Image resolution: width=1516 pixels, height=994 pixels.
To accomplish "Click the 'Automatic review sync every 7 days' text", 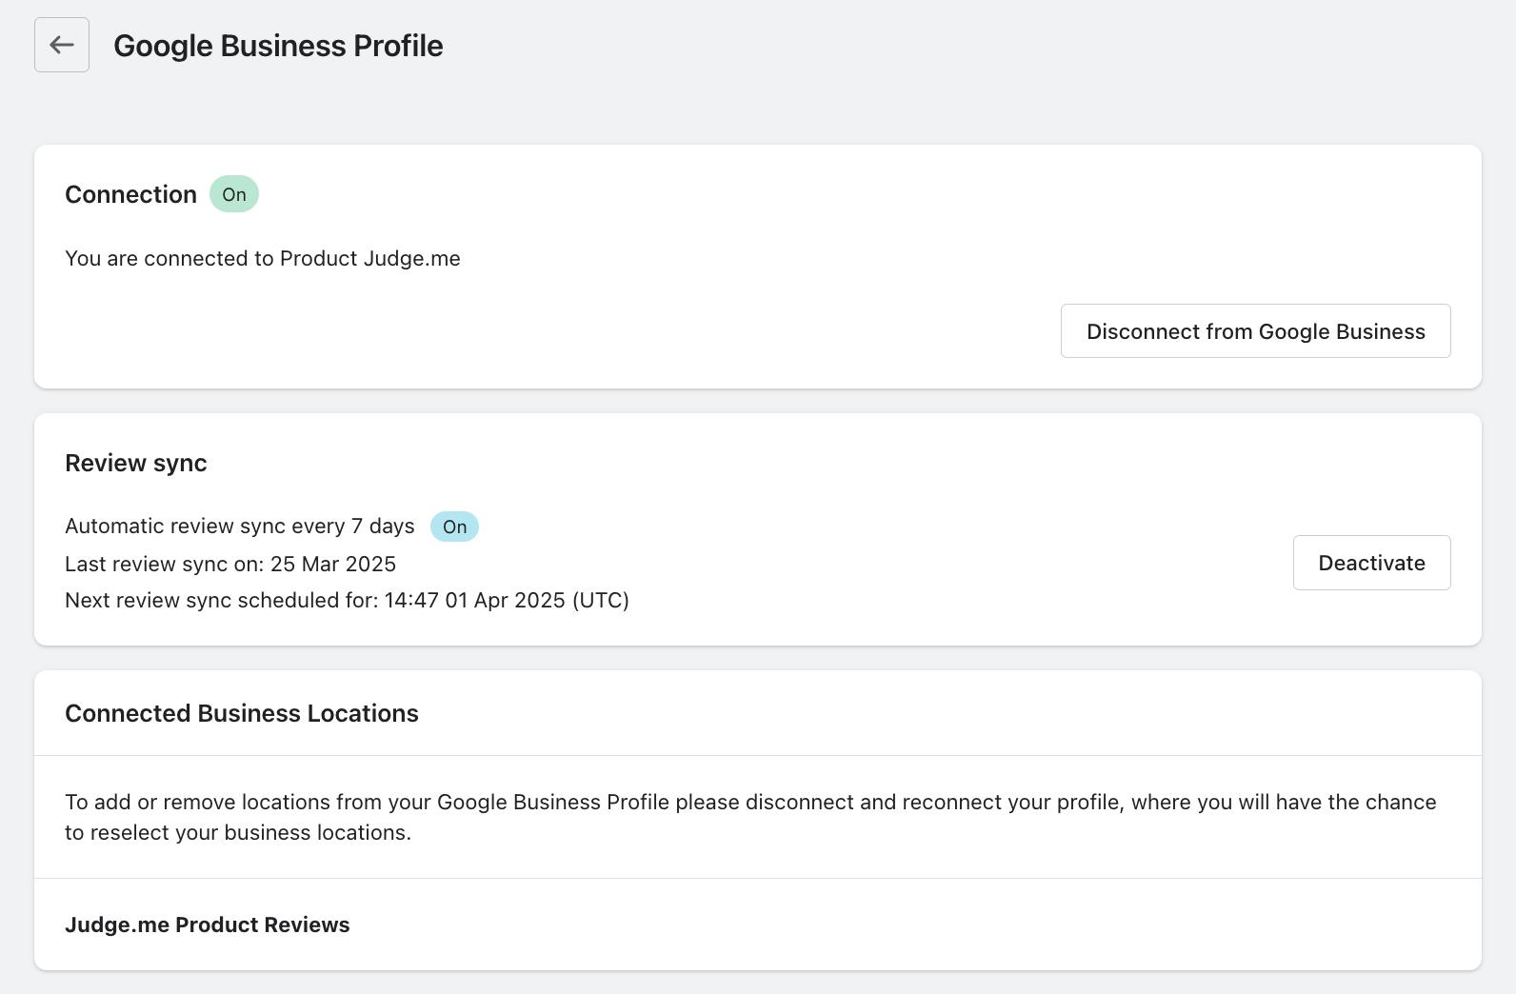I will click(x=239, y=527).
